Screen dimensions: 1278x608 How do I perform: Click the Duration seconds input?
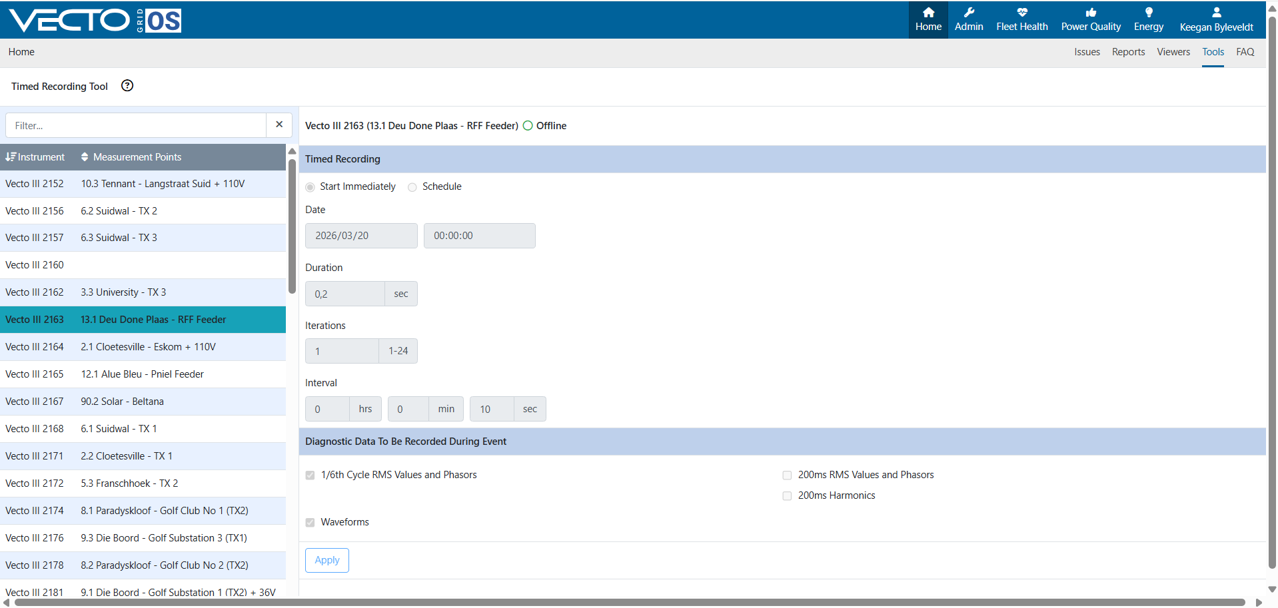(345, 294)
